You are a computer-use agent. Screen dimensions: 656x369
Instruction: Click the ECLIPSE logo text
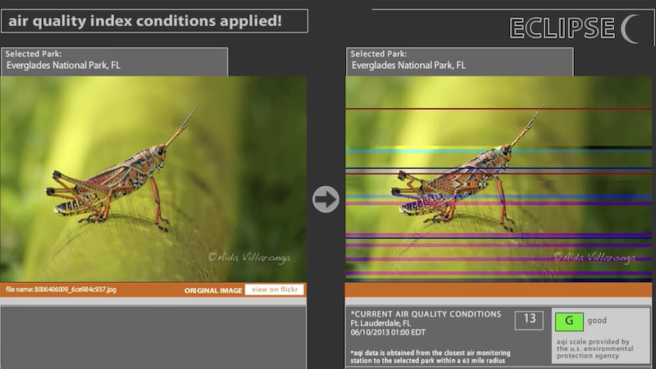pos(562,28)
